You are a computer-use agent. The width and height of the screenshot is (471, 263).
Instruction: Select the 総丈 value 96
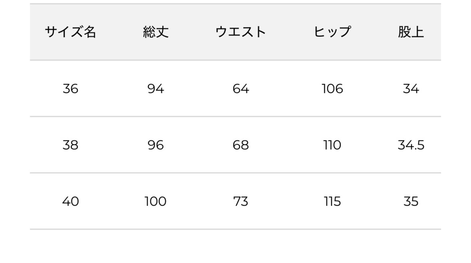click(156, 145)
